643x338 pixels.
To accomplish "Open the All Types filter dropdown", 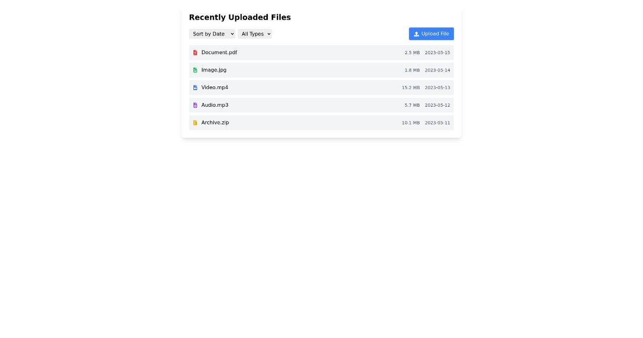I will click(x=255, y=33).
